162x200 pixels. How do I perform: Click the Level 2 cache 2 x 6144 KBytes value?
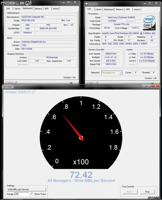[x=147, y=61]
